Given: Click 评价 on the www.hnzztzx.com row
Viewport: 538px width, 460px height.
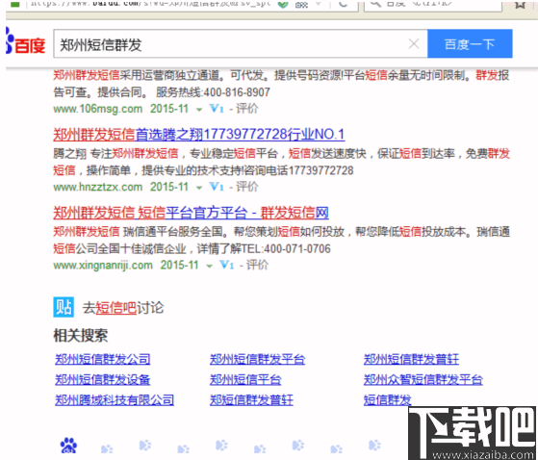Looking at the screenshot, I should [x=247, y=187].
